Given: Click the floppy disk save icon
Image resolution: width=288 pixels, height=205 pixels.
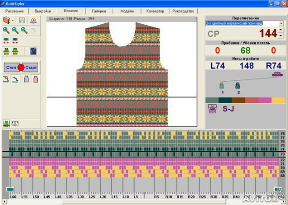Looking at the screenshot, I should pos(22,20).
